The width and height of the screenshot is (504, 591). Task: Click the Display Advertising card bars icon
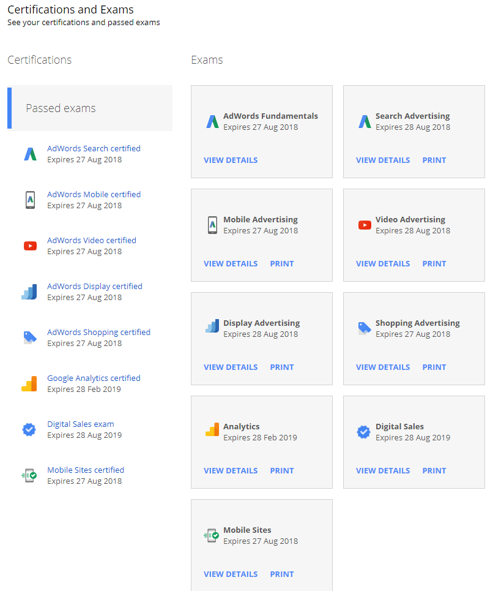(x=212, y=326)
